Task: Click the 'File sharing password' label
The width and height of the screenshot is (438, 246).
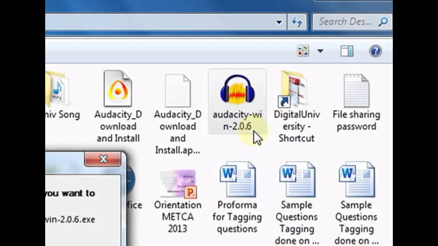Action: click(356, 120)
